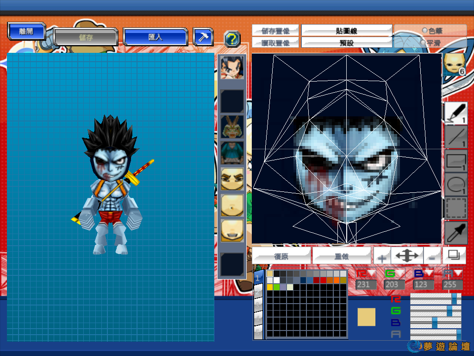This screenshot has height=356, width=474.
Task: Click the G value field showing 203
Action: coord(395,285)
